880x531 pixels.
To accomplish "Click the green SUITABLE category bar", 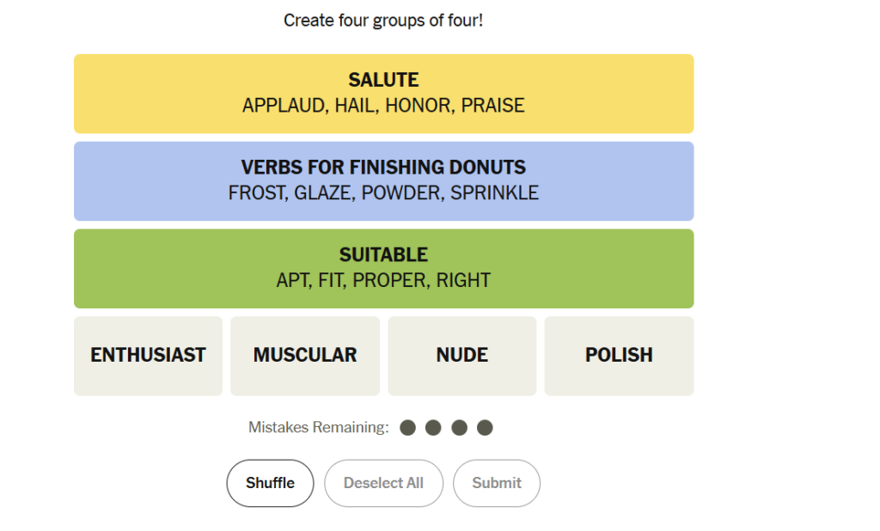I will point(384,268).
